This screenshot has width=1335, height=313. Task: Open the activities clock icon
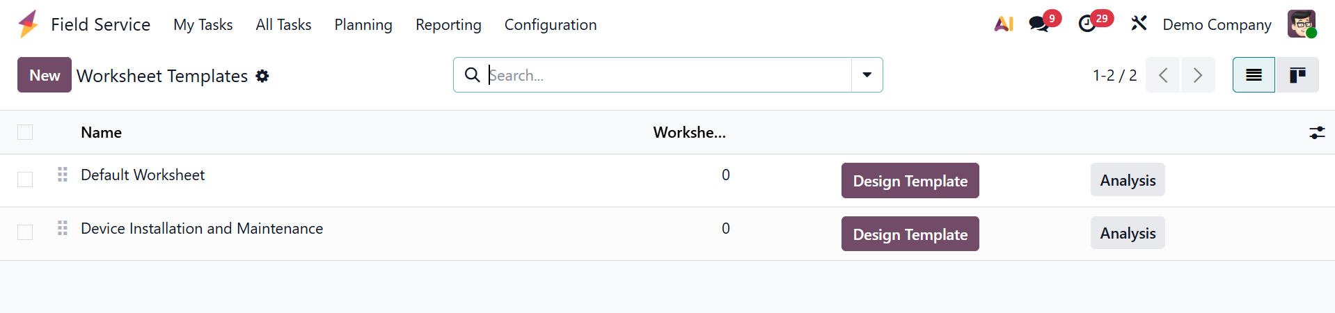click(1087, 24)
